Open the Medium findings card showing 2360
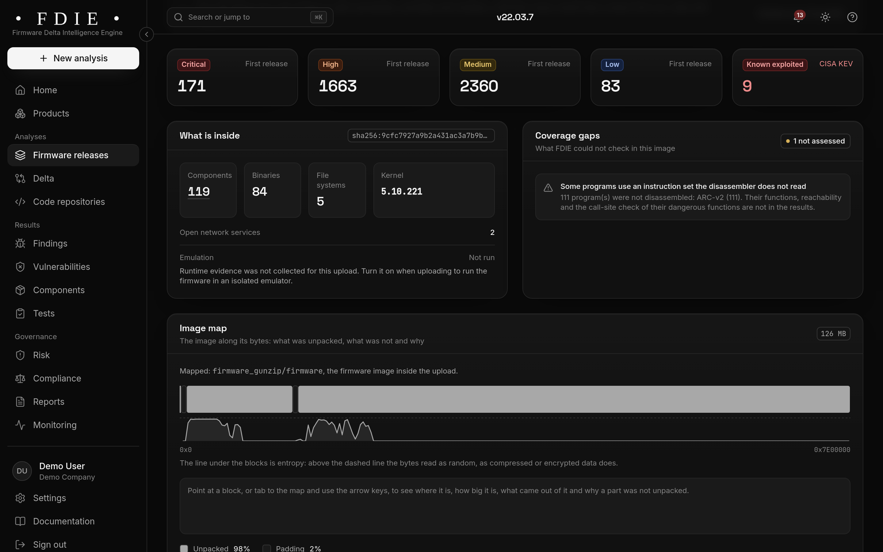Image resolution: width=883 pixels, height=552 pixels. (x=515, y=77)
